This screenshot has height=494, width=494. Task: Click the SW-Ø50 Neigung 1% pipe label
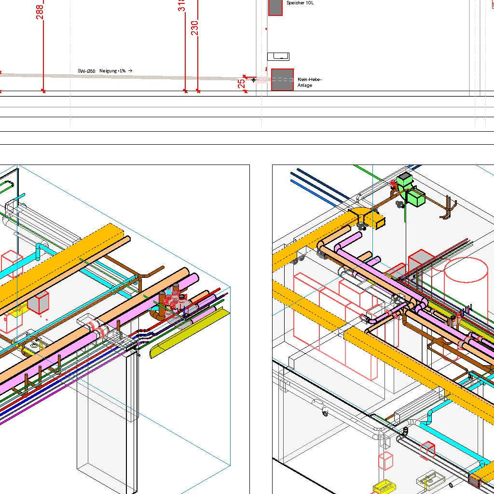(105, 71)
